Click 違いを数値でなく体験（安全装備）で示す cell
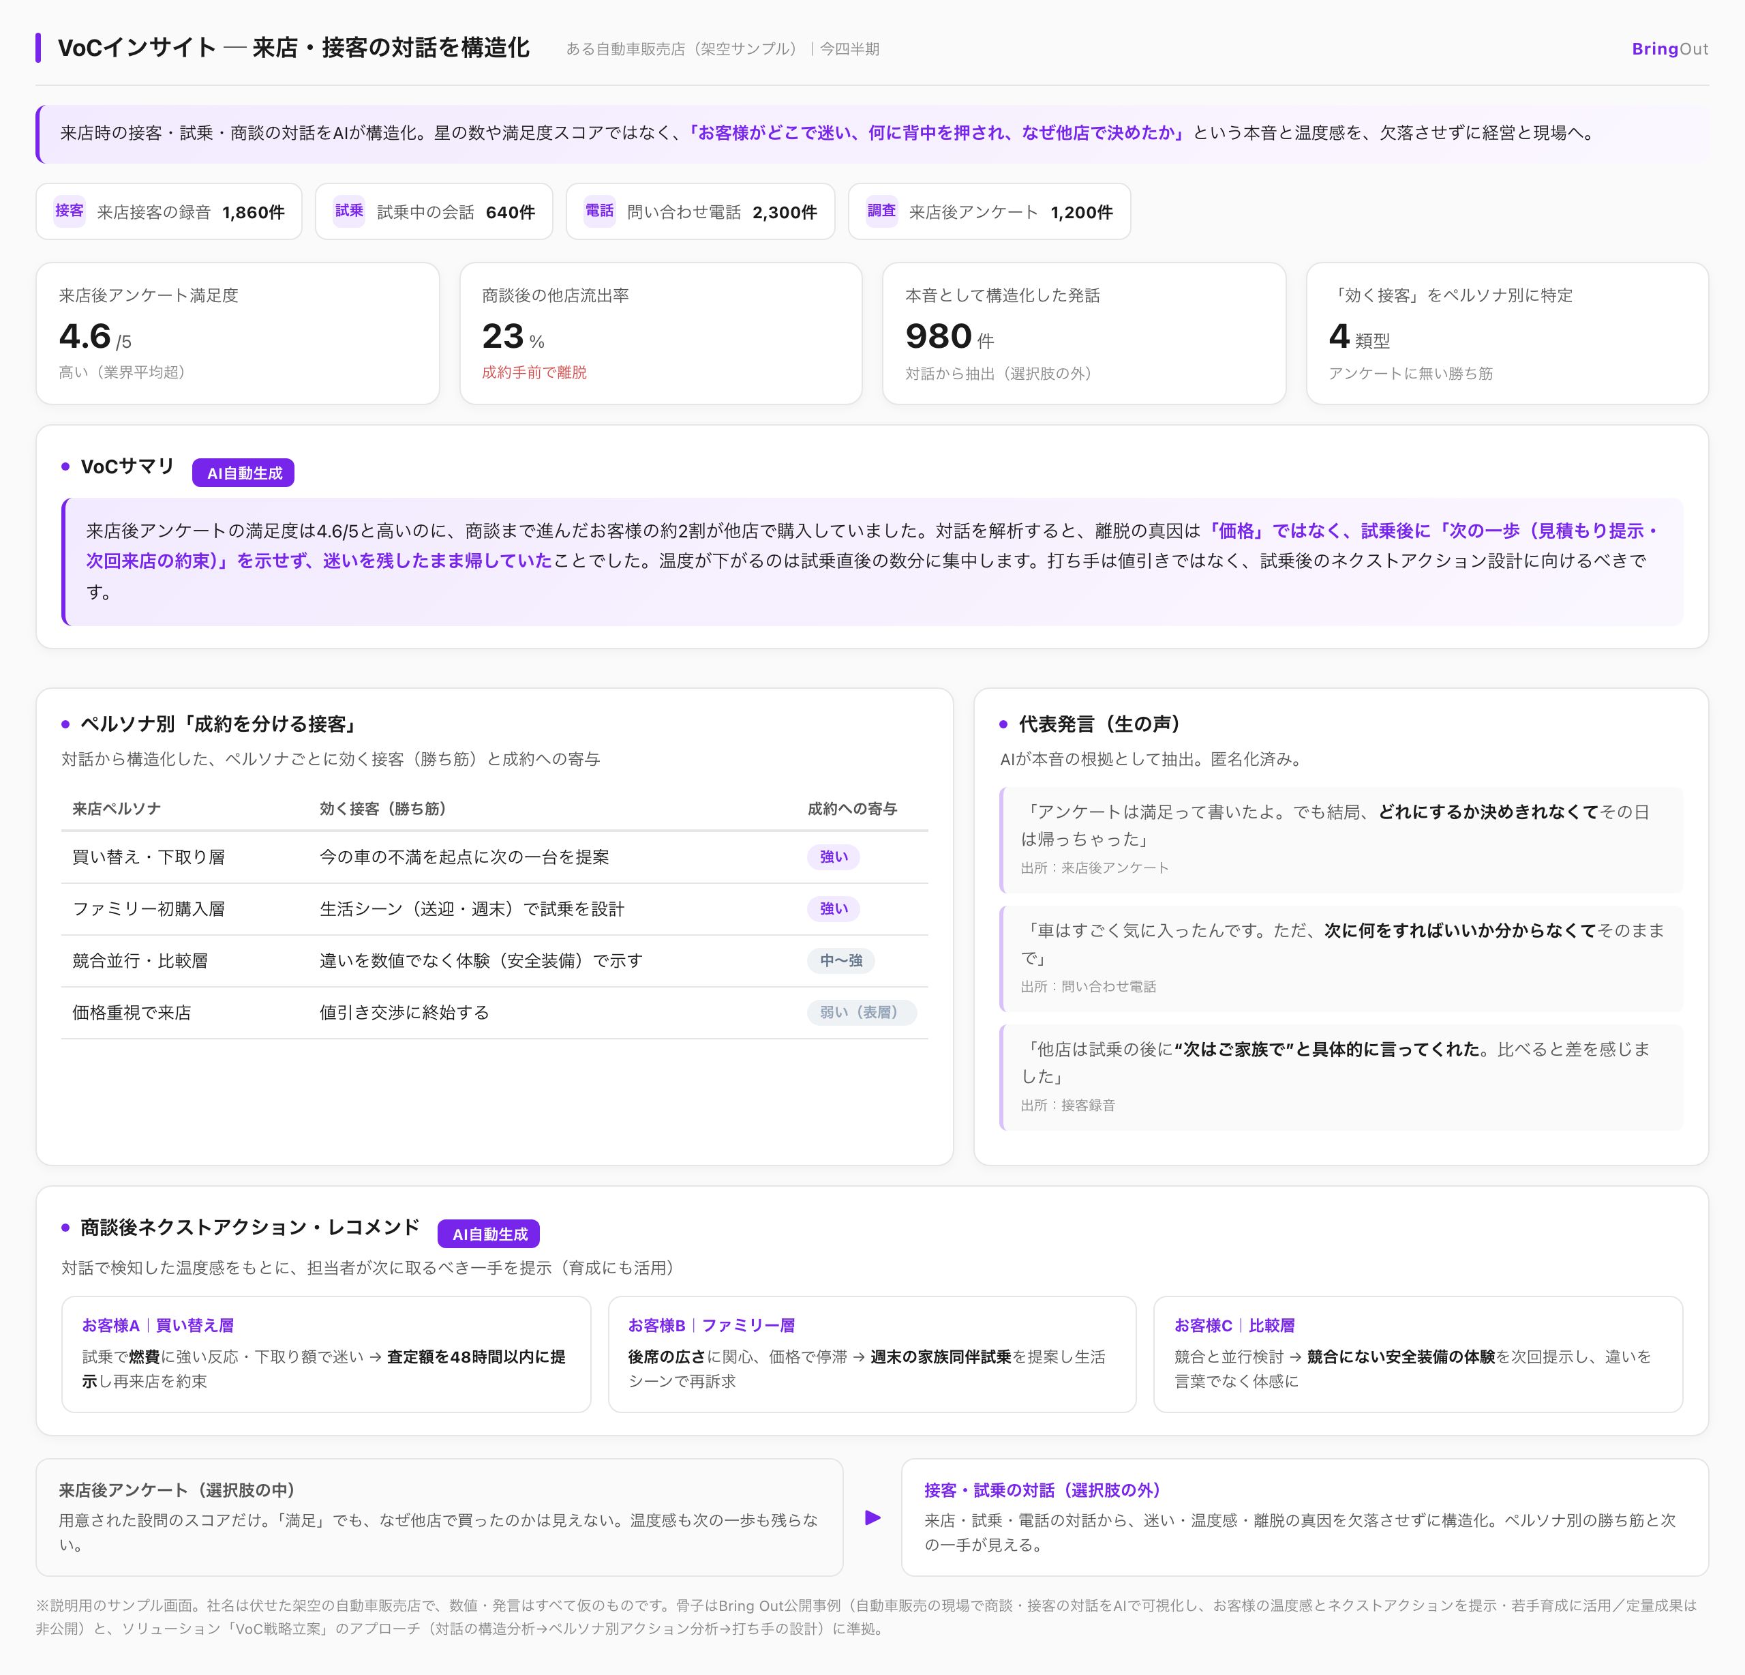Image resolution: width=1745 pixels, height=1675 pixels. point(481,960)
